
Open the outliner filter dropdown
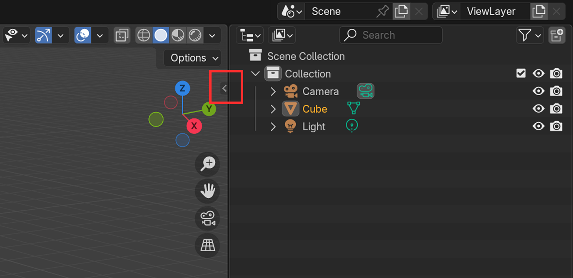point(530,35)
